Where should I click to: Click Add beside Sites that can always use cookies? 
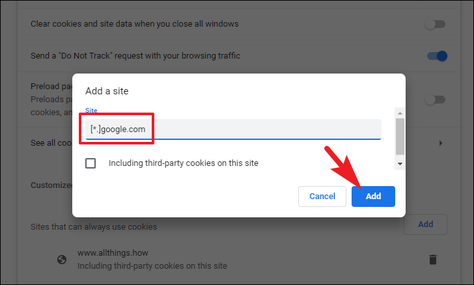(425, 224)
